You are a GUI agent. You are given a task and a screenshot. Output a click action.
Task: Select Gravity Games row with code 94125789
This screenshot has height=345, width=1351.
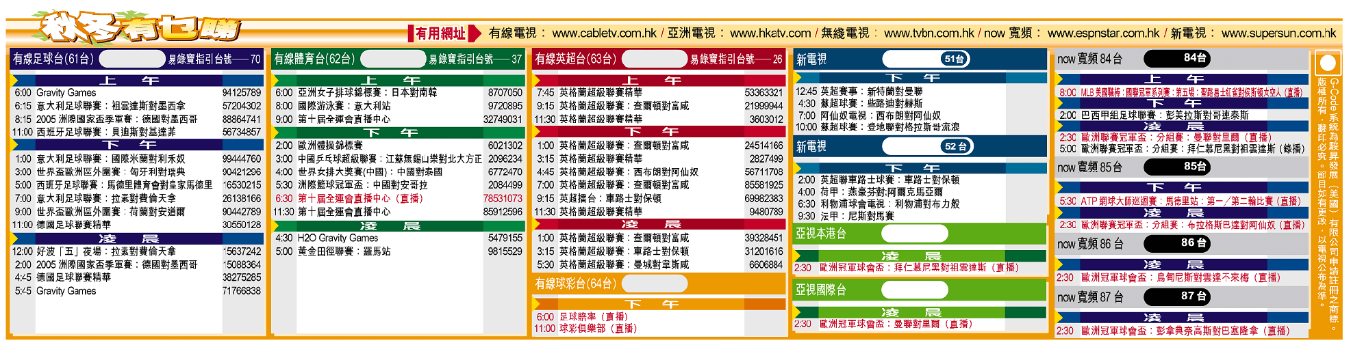click(x=137, y=93)
